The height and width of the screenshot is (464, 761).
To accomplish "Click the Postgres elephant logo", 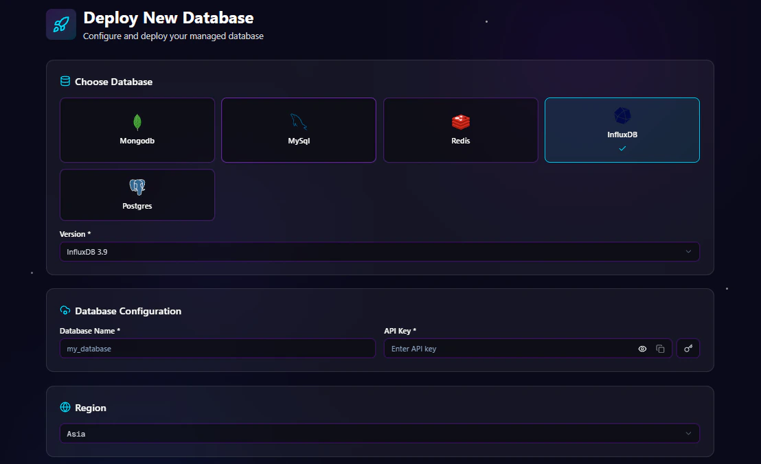I will [x=137, y=187].
